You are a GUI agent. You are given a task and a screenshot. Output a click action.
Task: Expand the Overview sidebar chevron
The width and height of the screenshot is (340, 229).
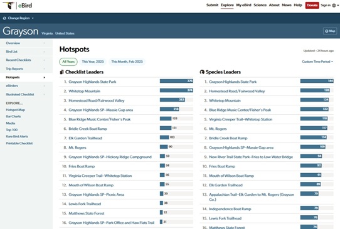click(45, 43)
